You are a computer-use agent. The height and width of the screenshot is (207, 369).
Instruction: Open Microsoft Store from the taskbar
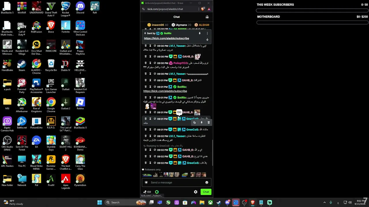185,202
